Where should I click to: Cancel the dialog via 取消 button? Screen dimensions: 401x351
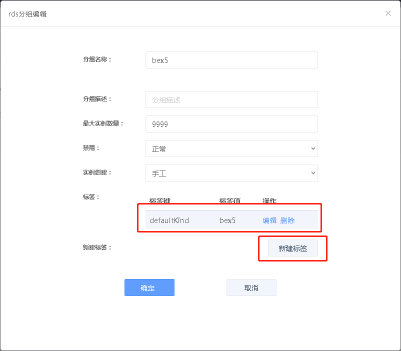[x=251, y=287]
